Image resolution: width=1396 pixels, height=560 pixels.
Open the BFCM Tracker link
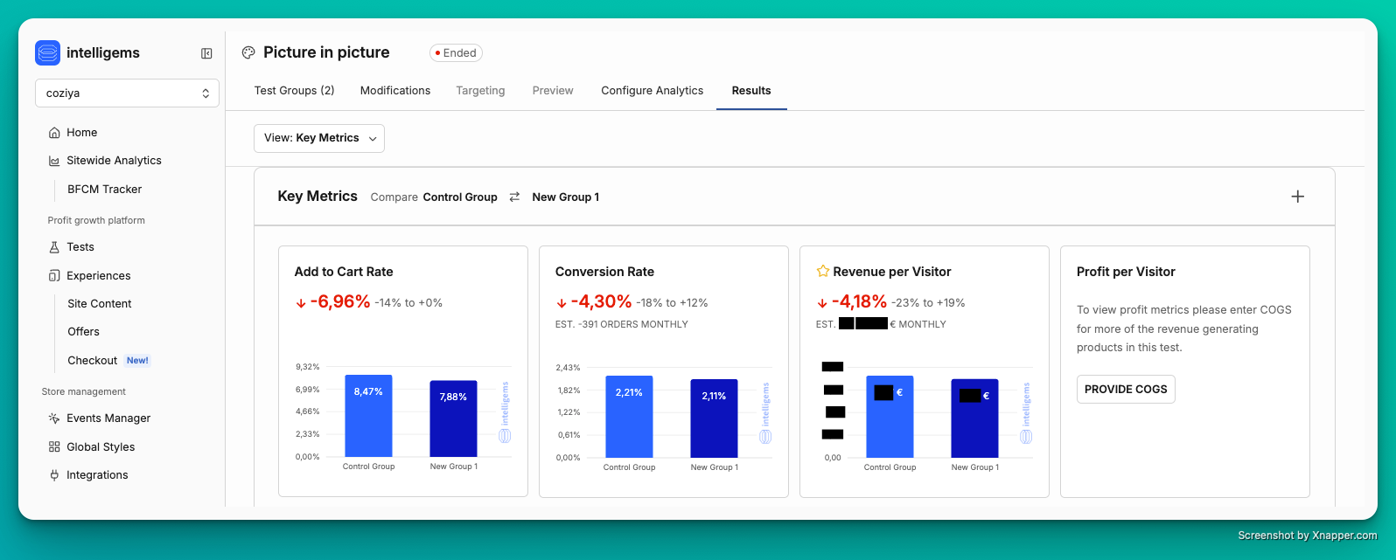[104, 190]
